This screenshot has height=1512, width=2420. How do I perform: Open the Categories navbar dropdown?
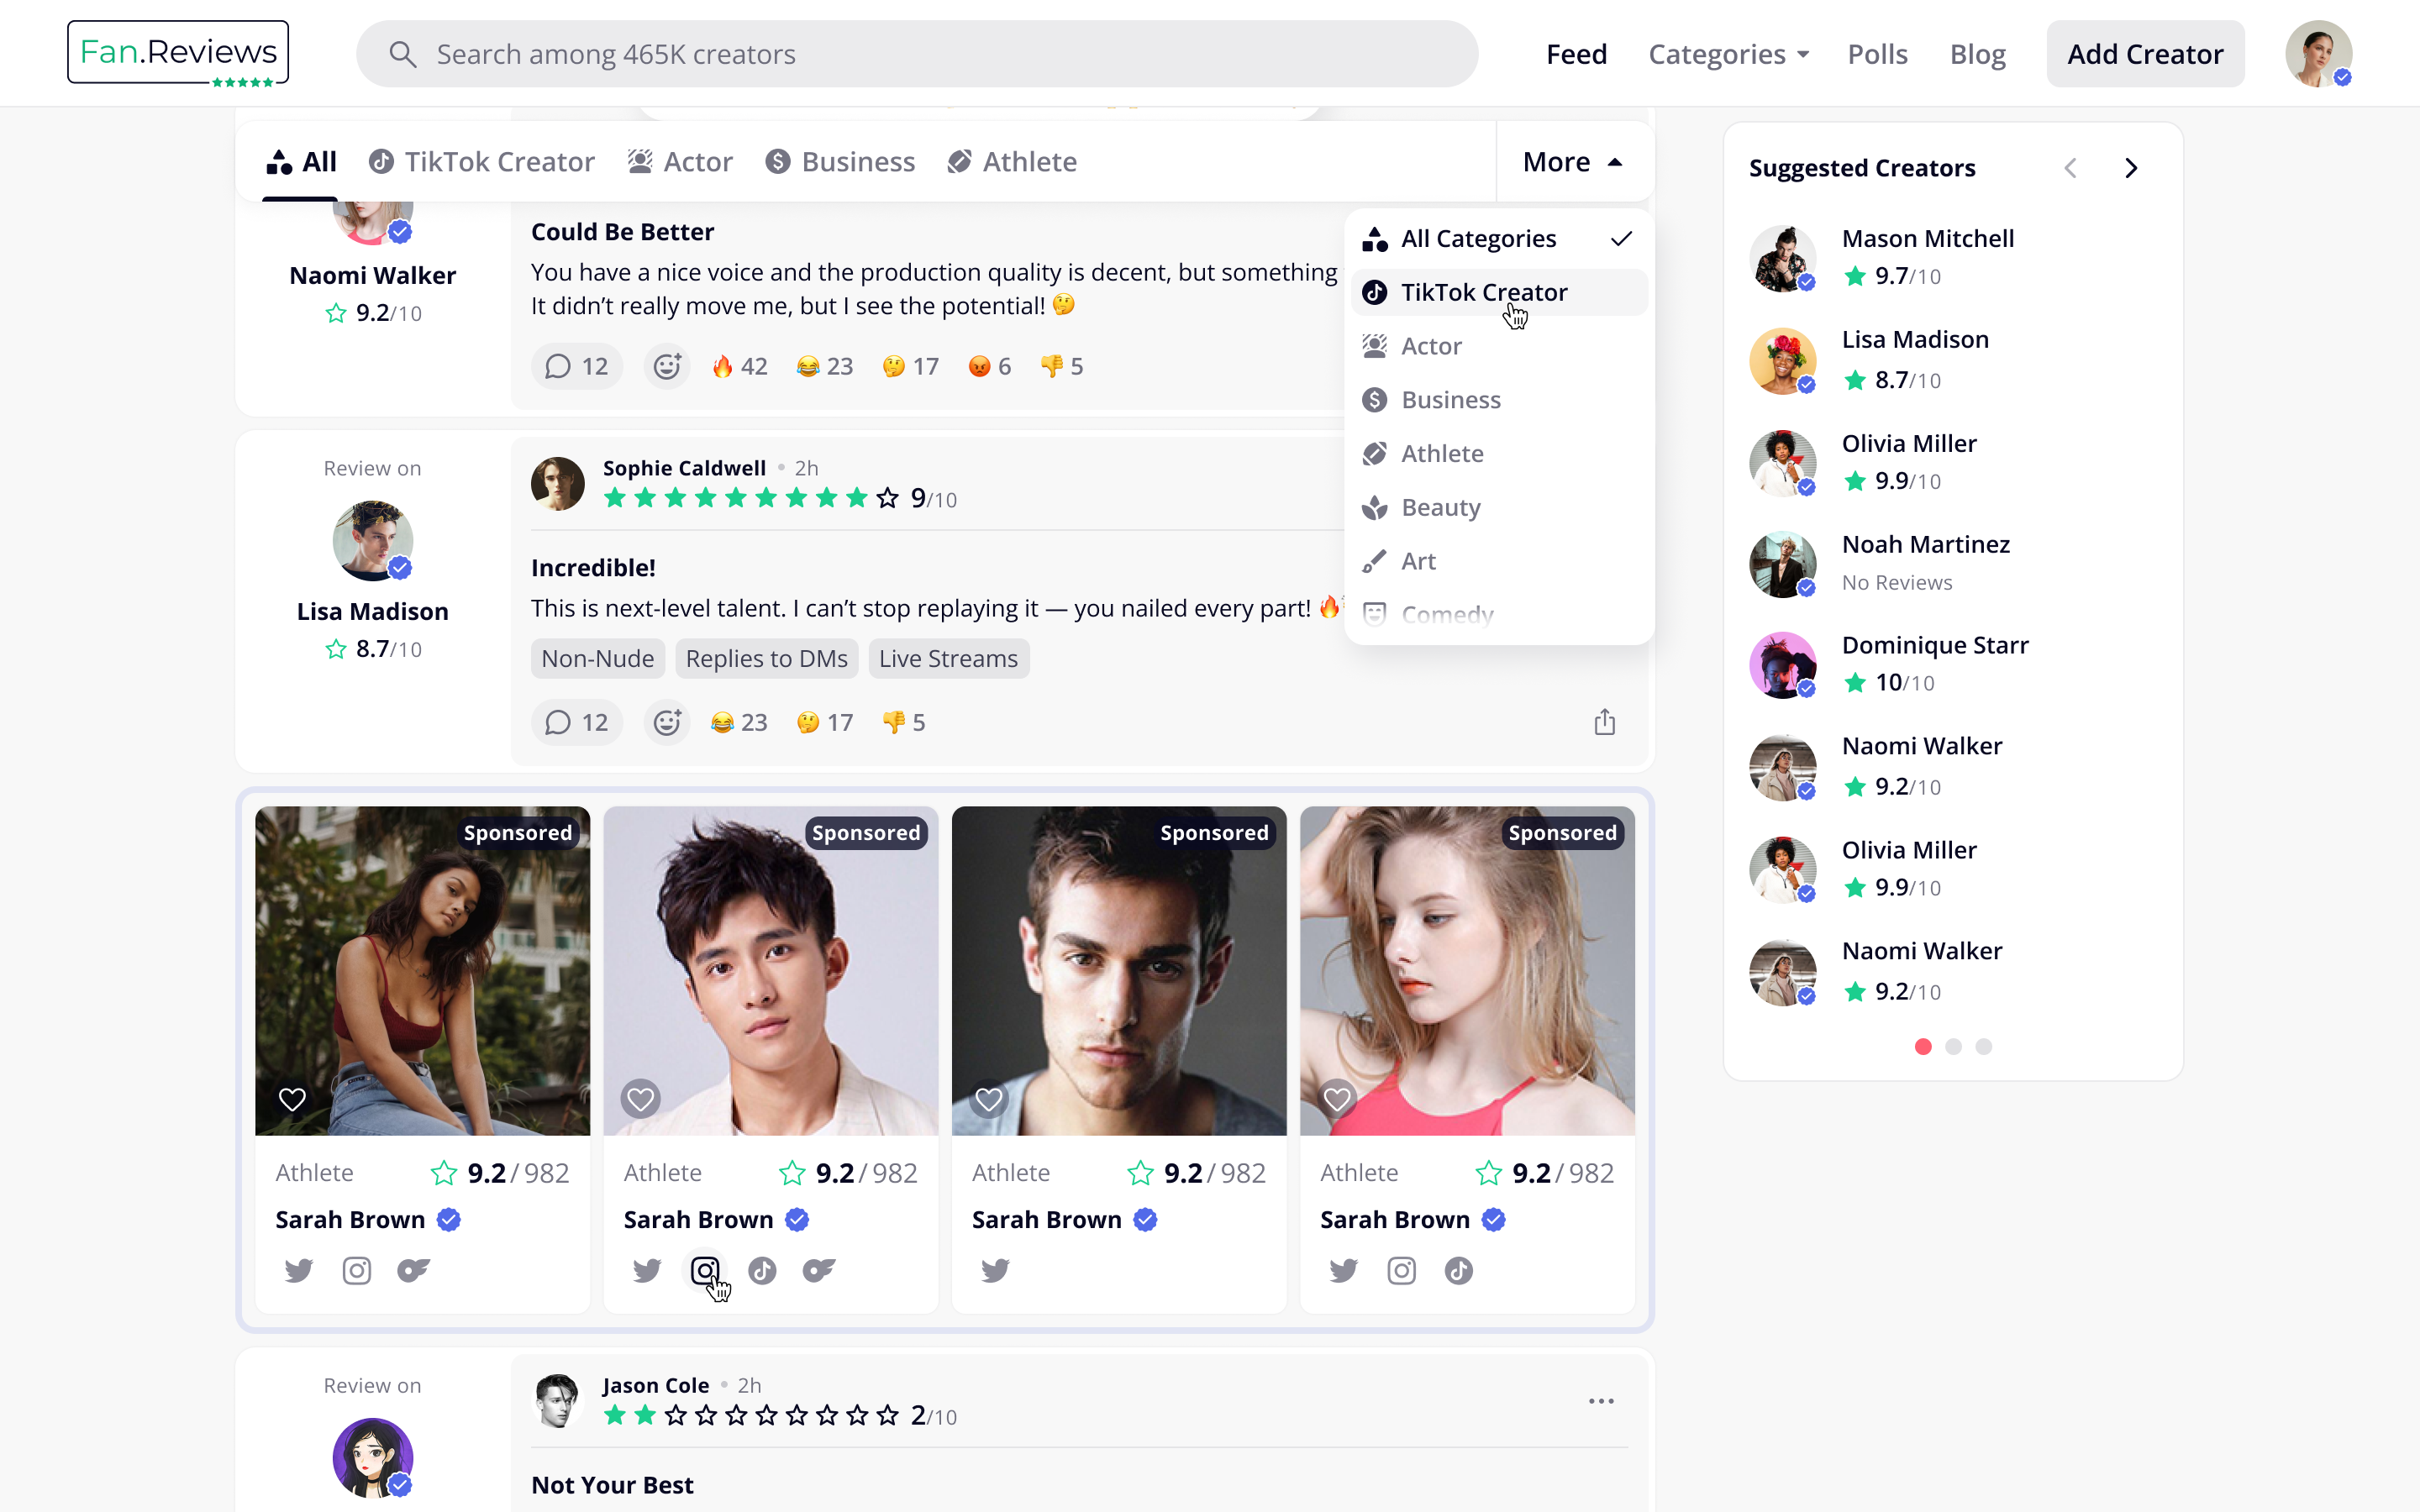tap(1728, 54)
